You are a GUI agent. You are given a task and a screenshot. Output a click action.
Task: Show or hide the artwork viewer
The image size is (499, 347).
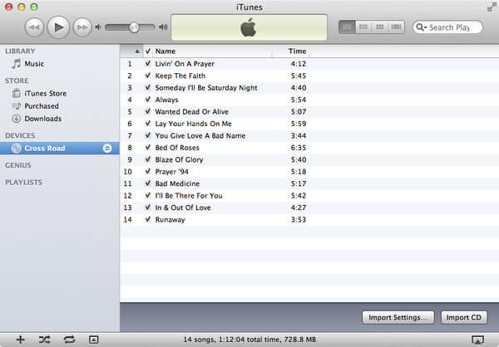pyautogui.click(x=93, y=340)
